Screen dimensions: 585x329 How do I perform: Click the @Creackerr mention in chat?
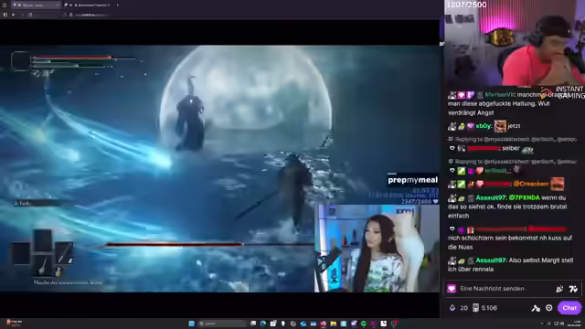coord(531,184)
